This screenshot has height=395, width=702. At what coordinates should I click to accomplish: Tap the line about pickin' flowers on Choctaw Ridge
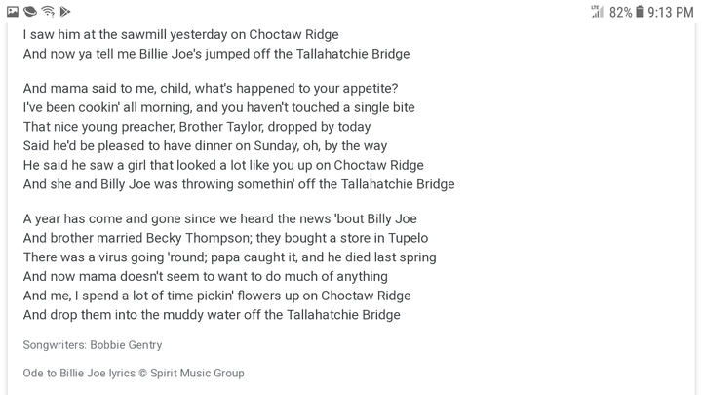click(217, 296)
